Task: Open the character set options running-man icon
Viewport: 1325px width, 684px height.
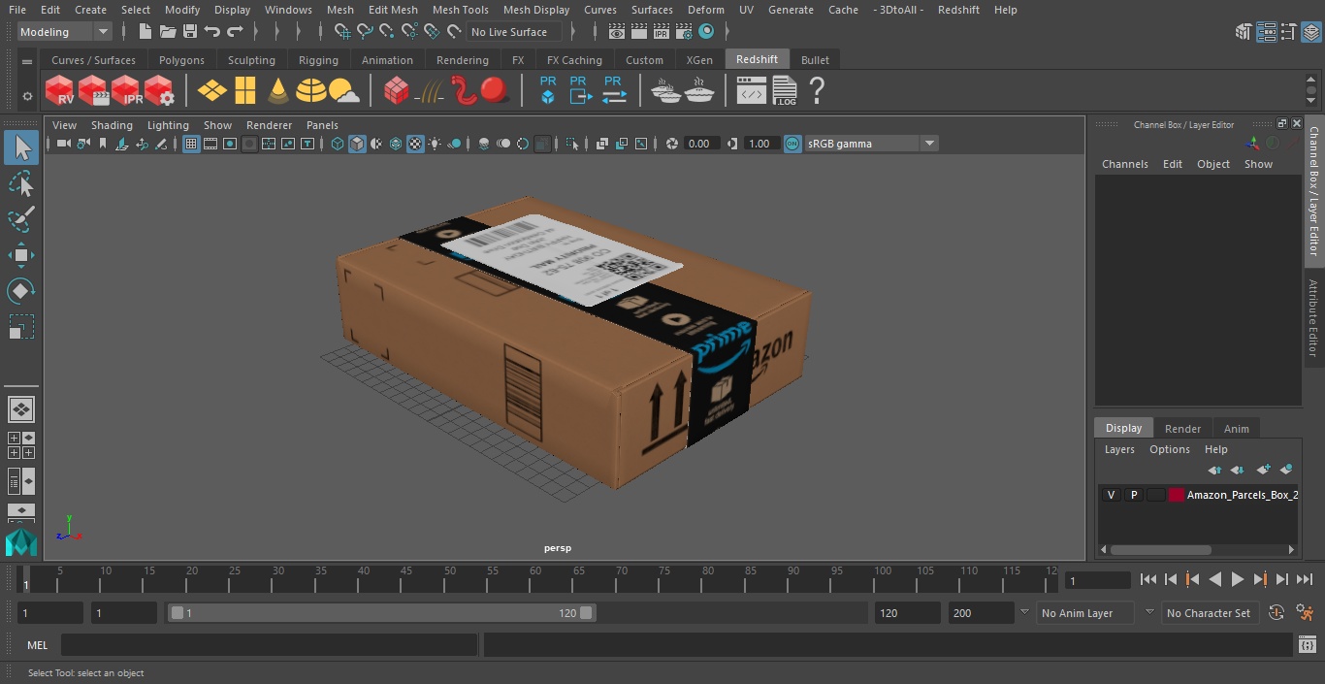Action: 1304,613
